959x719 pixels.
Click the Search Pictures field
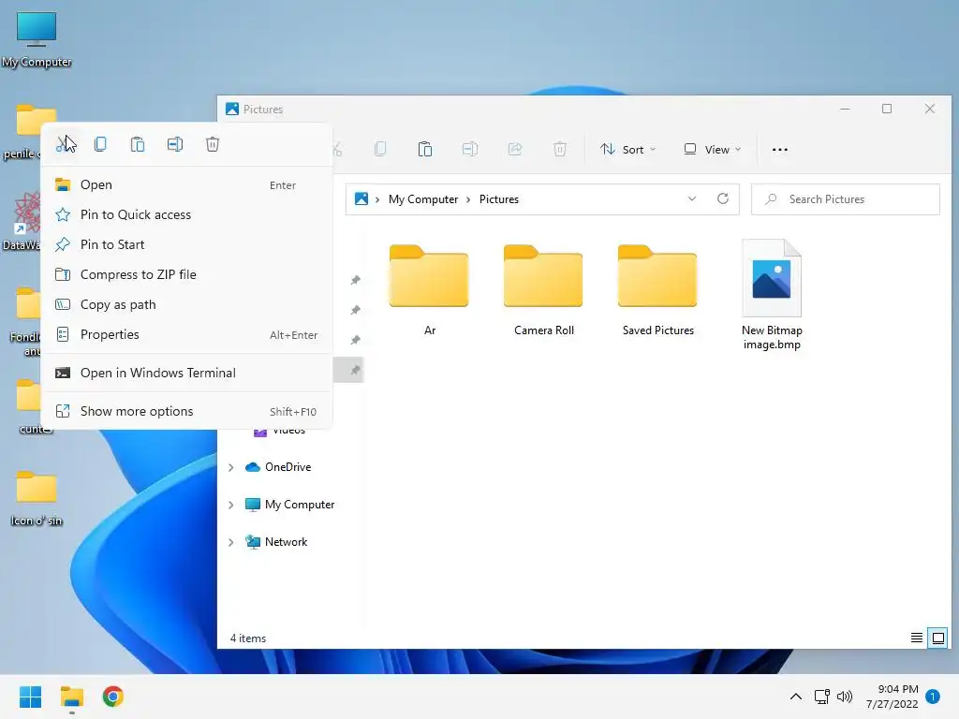tap(846, 199)
